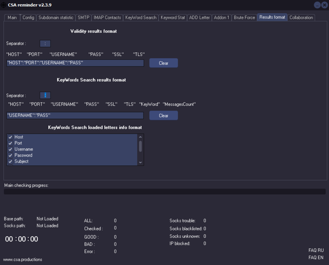Select the Results format tab
This screenshot has width=329, height=265.
272,17
